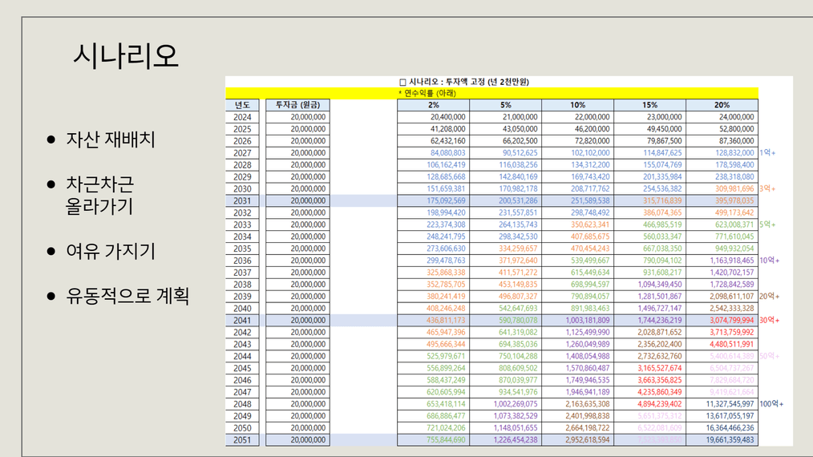The width and height of the screenshot is (813, 457).
Task: Click year cell 2048
Action: coord(242,404)
